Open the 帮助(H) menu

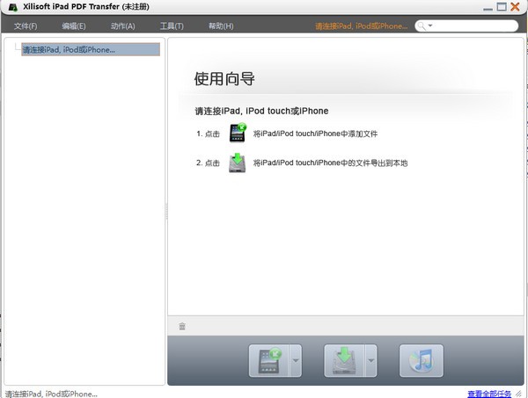coord(221,26)
